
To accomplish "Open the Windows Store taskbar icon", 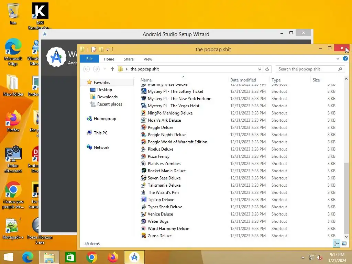I will pos(70,257).
